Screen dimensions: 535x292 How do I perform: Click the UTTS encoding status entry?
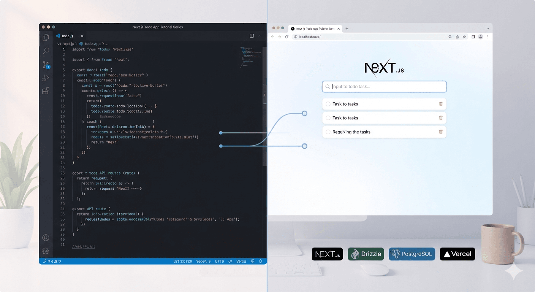(219, 261)
